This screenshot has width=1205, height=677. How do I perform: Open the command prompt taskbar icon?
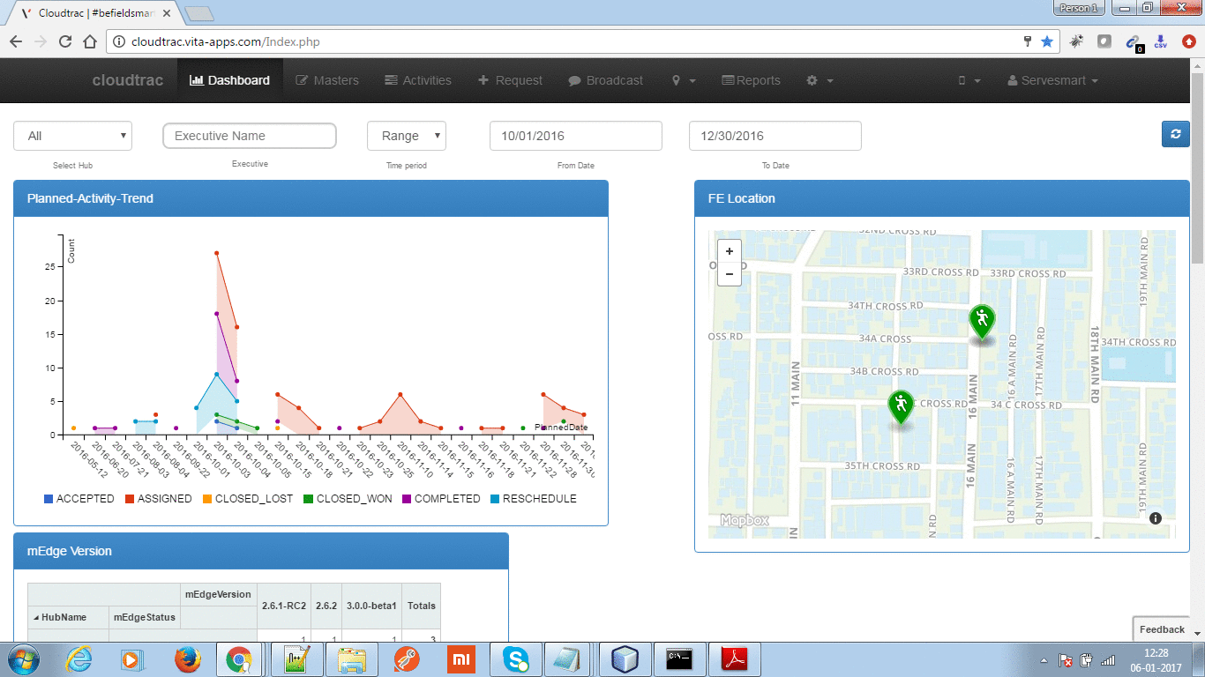(679, 659)
